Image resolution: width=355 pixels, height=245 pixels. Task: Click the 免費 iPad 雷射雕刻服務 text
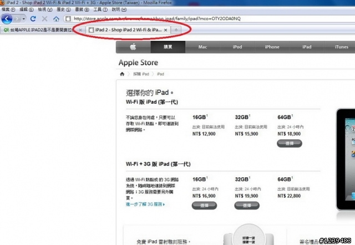click(x=163, y=242)
